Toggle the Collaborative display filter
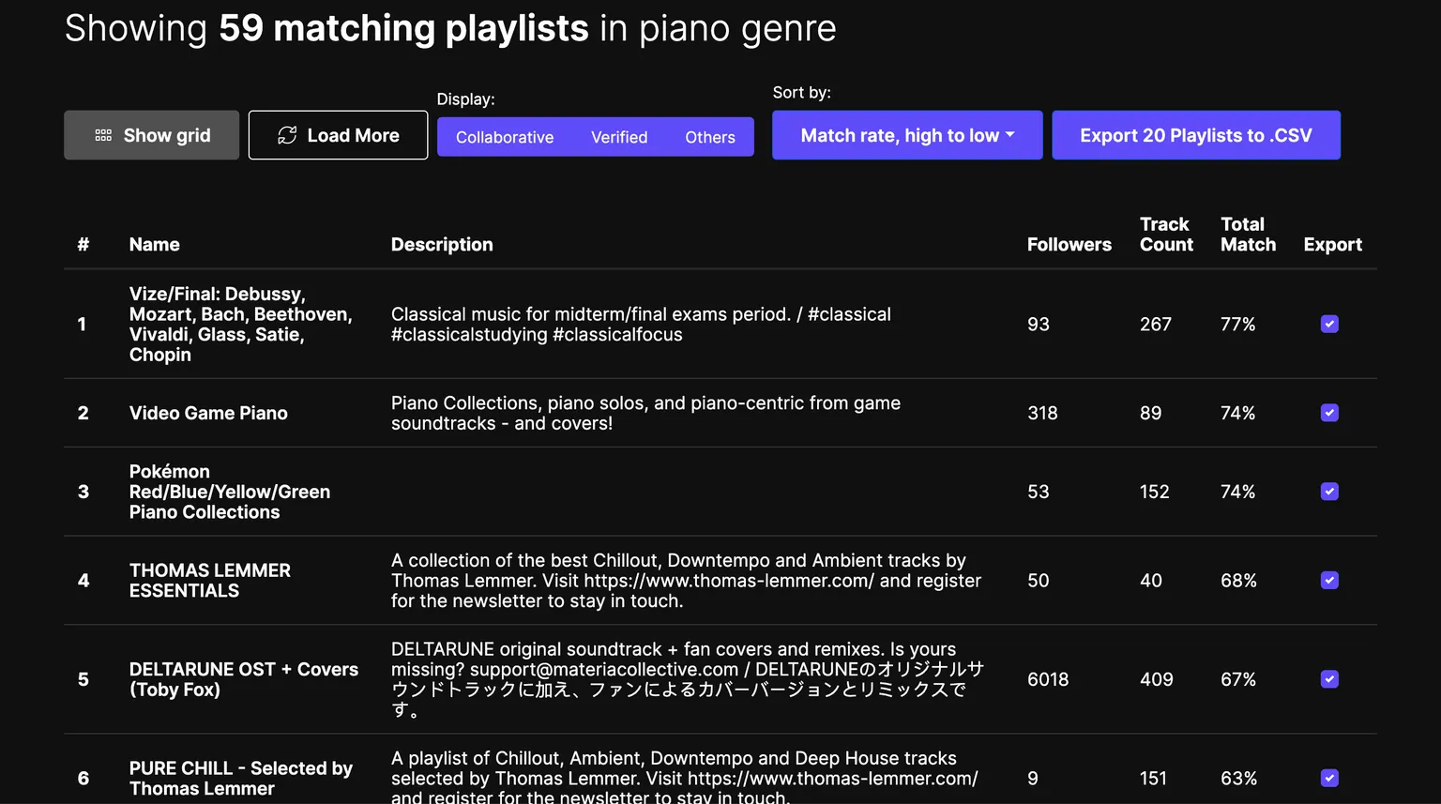The height and width of the screenshot is (804, 1441). 505,137
